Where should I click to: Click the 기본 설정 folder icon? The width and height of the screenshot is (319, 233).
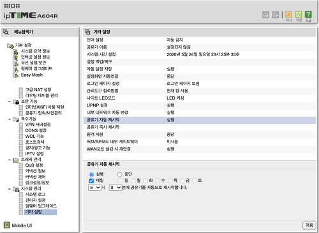tap(10, 45)
